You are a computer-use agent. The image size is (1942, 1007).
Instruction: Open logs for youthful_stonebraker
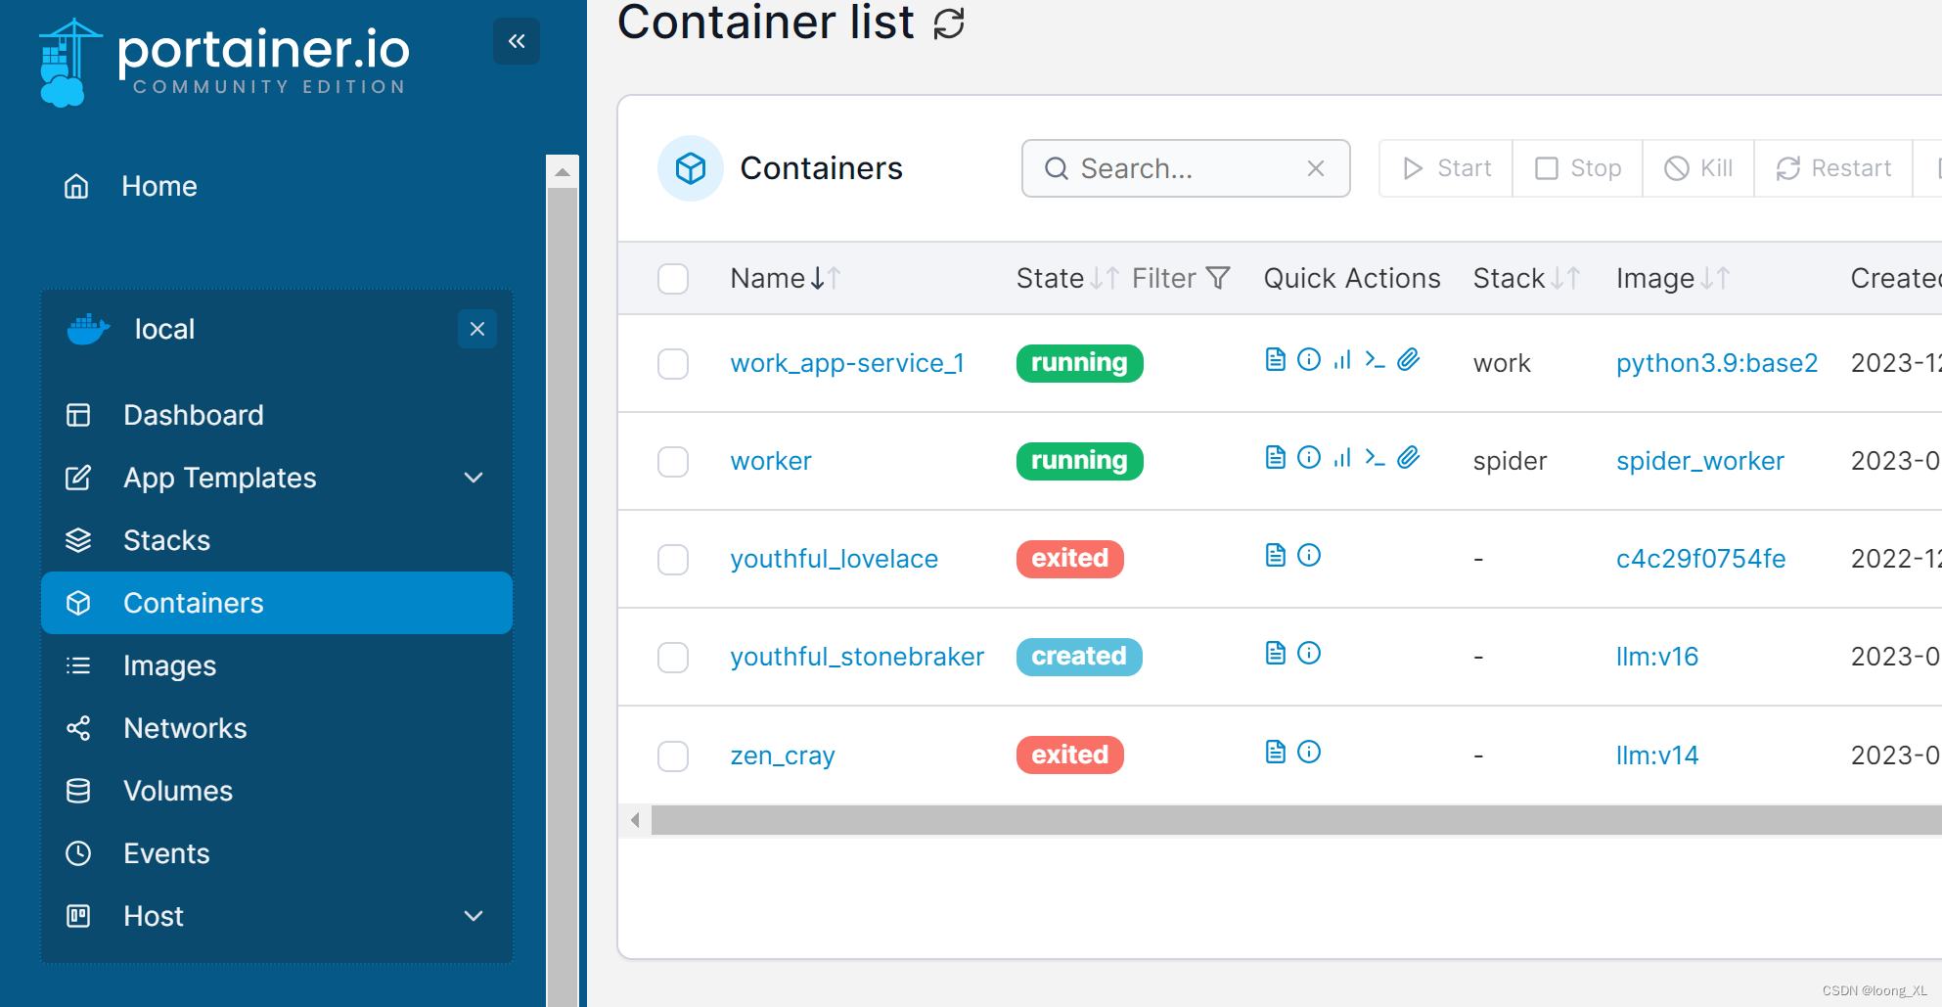pyautogui.click(x=1275, y=654)
